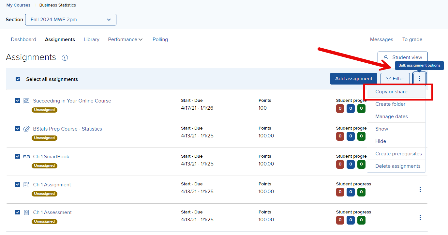This screenshot has height=235, width=448.
Task: Open the bulk assignment options kebab menu
Action: coord(419,79)
